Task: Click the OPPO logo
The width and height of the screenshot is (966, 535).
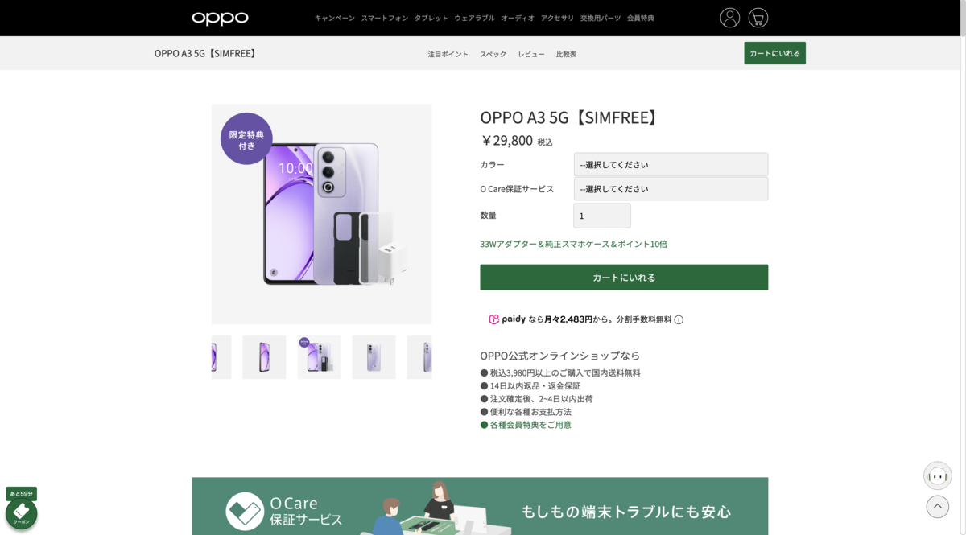Action: tap(220, 19)
